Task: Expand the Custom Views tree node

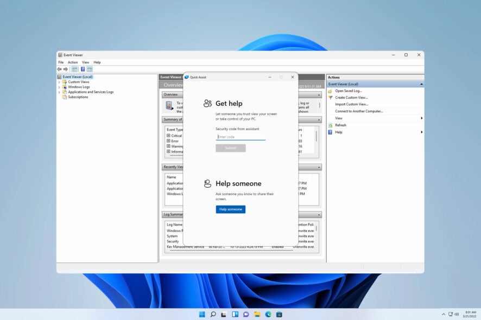Action: [59, 82]
